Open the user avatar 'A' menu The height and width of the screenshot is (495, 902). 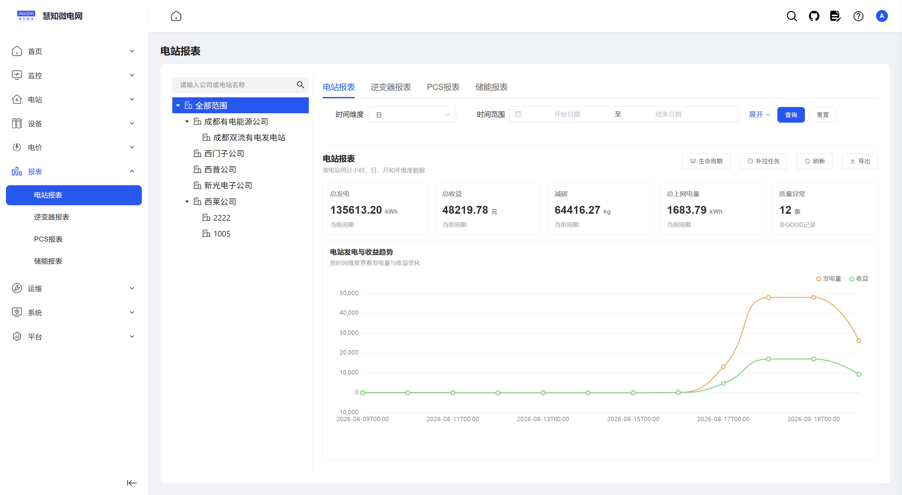[x=881, y=16]
